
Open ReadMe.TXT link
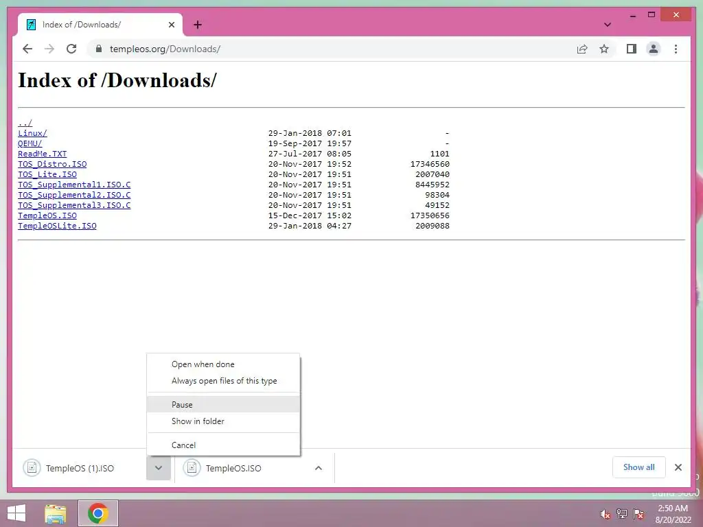click(x=42, y=154)
